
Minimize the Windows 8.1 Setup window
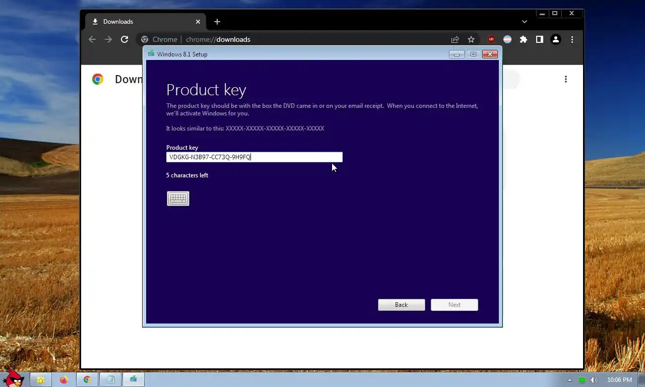tap(457, 54)
